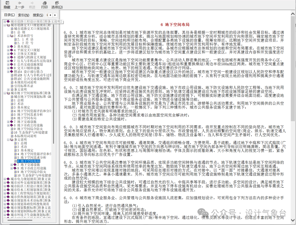Image resolution: width=296 pixels, height=225 pixels.
Task: Click the book icon beside 5 立体交叉规划
Action: coord(12,54)
